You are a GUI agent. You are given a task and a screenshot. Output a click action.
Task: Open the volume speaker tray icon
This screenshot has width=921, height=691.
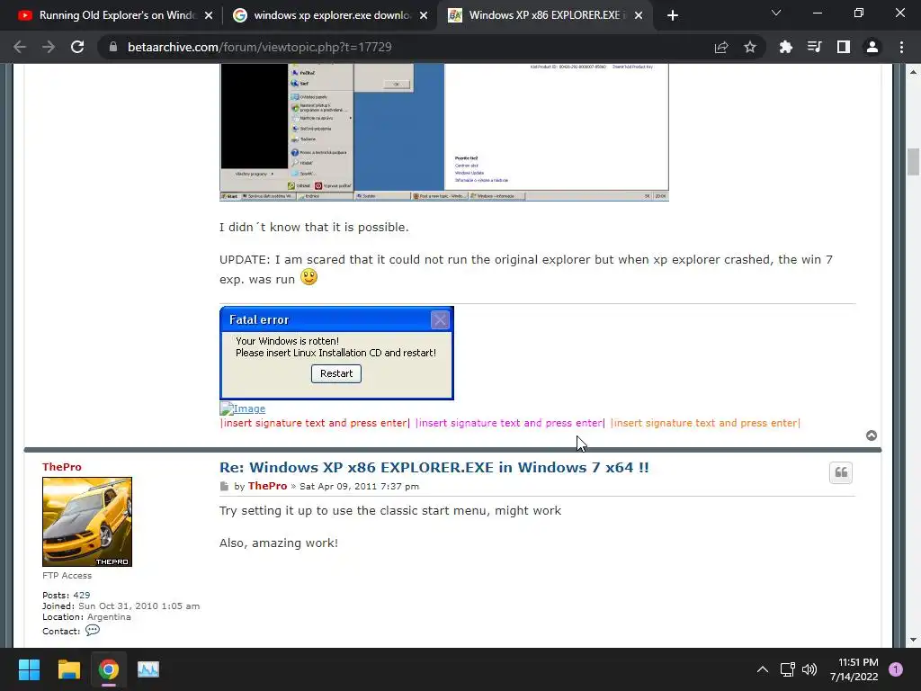pyautogui.click(x=809, y=669)
